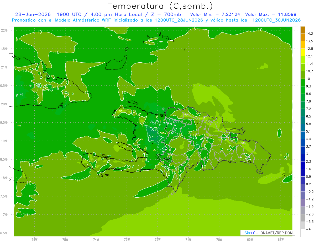Image resolution: width=315 pixels, height=243 pixels.
Task: Click "Valor Max. = 11.8599" in header
Action: tap(271, 14)
